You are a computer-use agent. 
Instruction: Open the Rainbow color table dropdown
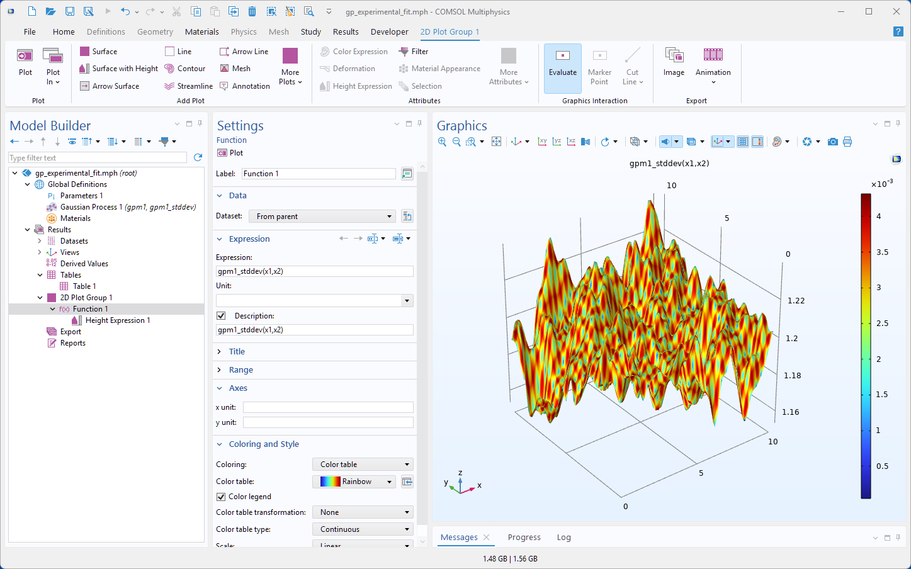[x=354, y=482]
